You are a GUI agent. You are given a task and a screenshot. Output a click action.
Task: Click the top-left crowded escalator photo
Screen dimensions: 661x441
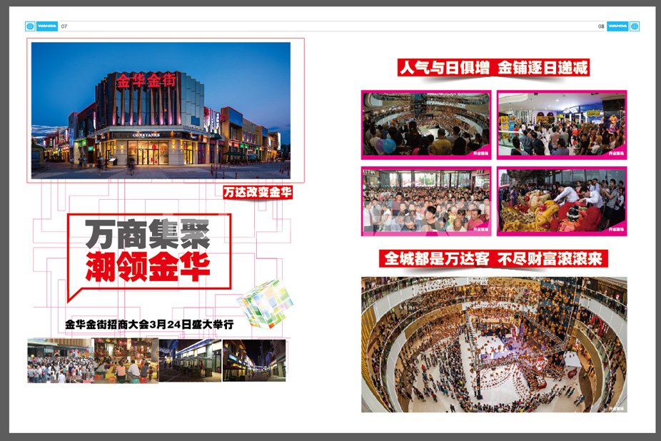pyautogui.click(x=426, y=125)
